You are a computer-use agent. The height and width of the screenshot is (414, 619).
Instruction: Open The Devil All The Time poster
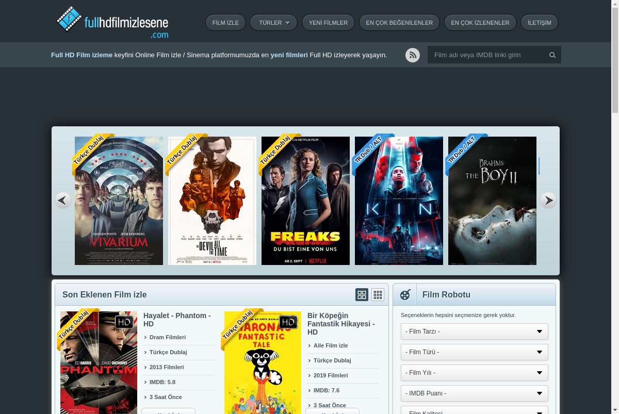[212, 201]
